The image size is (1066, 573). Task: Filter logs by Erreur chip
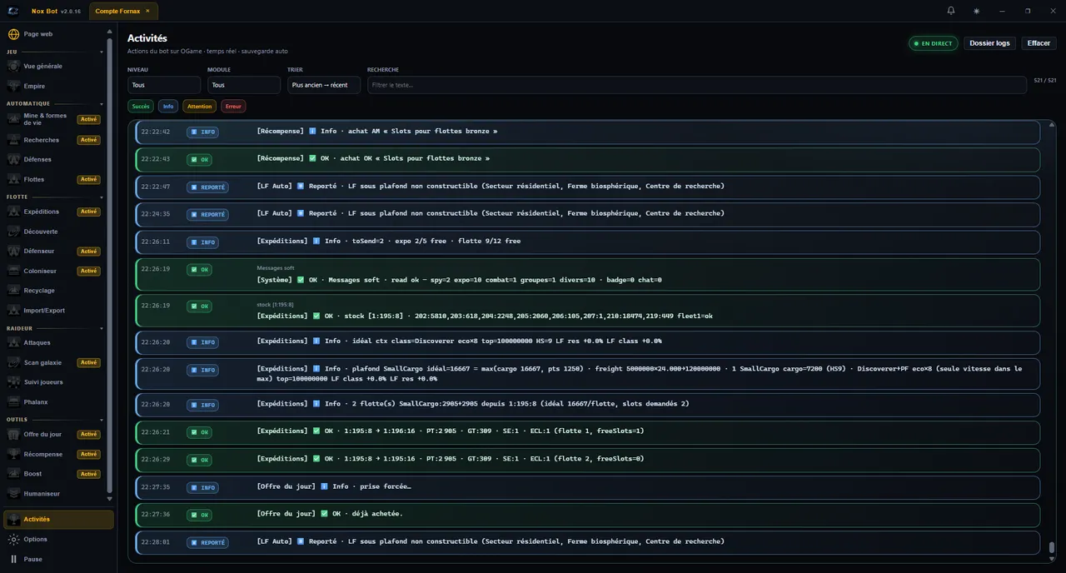pyautogui.click(x=233, y=106)
